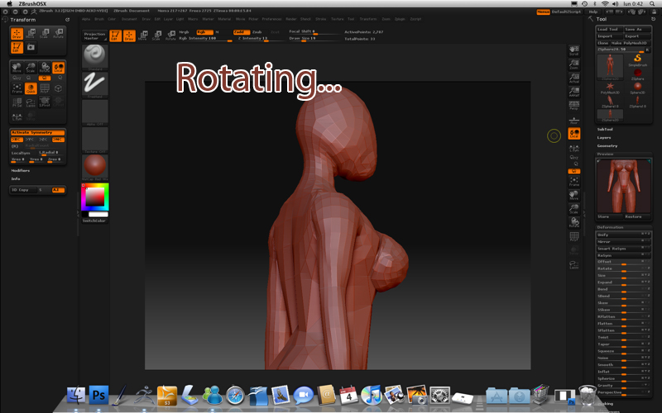
Task: Click the Edit button on top shelf
Action: point(115,36)
